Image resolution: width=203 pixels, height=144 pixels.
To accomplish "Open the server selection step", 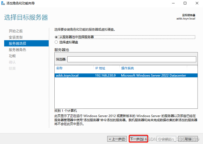I will click(26, 43).
